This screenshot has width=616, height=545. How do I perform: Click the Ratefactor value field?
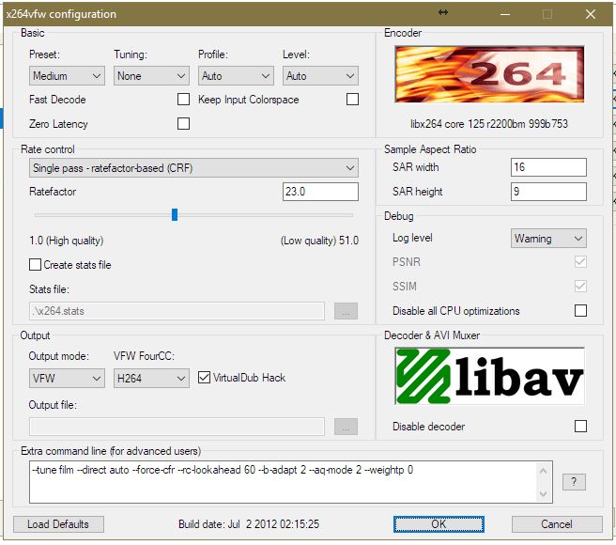[320, 192]
